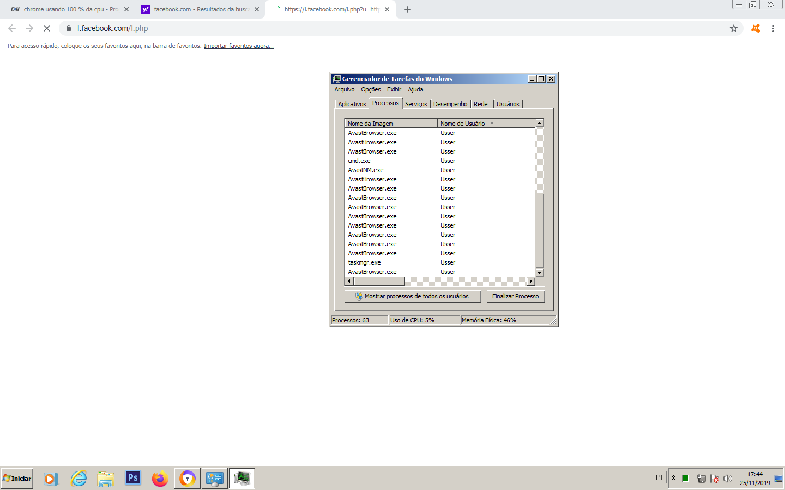Open a new browser tab with plus icon
785x490 pixels.
point(408,9)
